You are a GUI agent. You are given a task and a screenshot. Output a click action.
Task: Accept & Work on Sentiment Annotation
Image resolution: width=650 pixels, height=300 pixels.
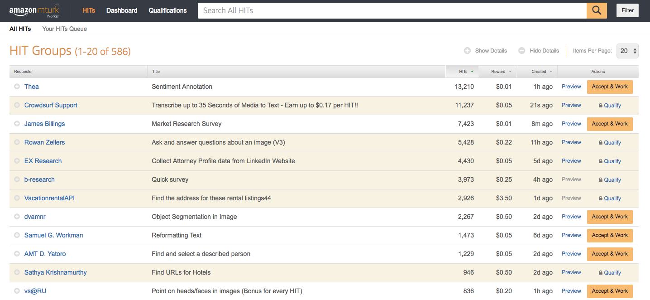(610, 87)
